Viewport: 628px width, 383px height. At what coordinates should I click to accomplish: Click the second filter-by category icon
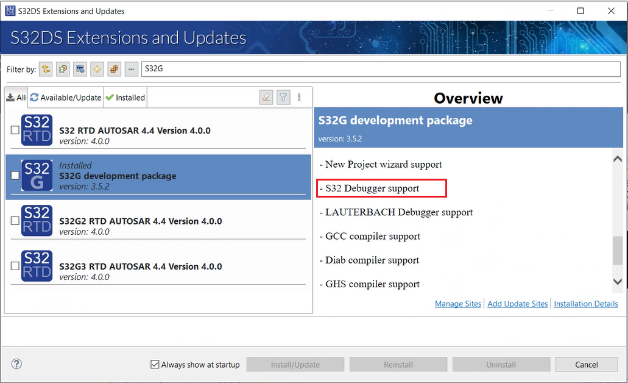coord(63,69)
